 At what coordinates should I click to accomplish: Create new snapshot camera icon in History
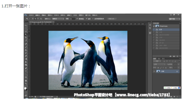[174, 56]
